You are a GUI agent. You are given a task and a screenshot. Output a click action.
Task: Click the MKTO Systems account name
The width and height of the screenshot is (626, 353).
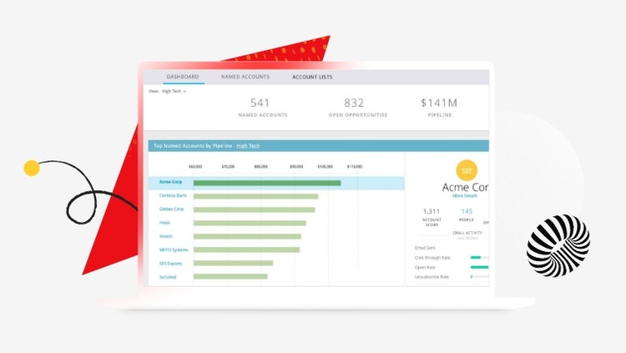[x=173, y=250]
